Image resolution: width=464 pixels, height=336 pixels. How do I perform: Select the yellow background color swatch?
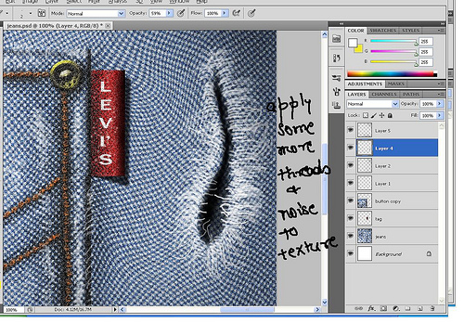click(359, 49)
